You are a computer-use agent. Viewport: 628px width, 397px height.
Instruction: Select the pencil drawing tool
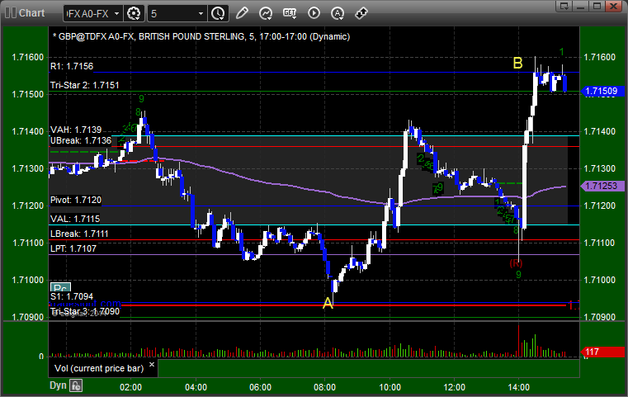tap(242, 13)
